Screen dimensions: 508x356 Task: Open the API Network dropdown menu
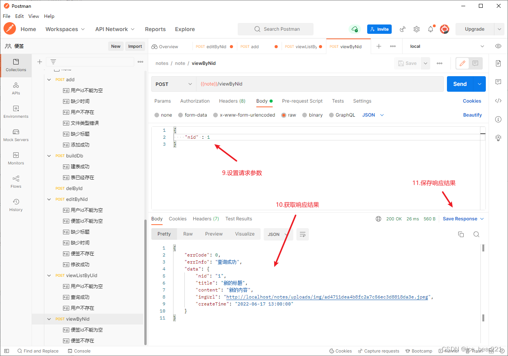pyautogui.click(x=115, y=29)
